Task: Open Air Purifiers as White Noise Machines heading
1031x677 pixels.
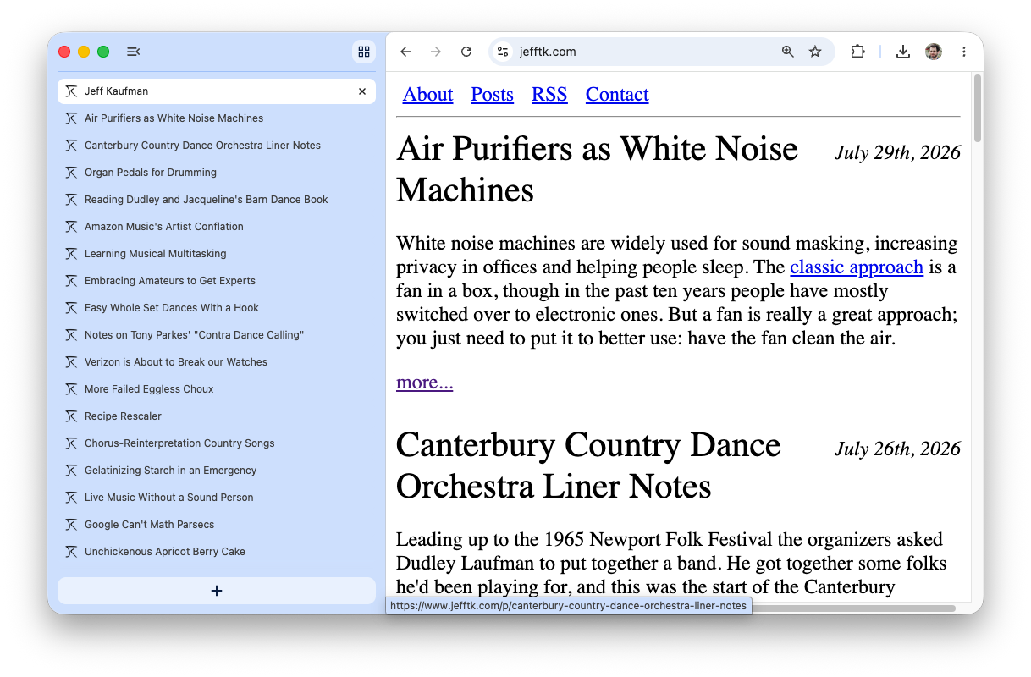Action: coord(597,169)
